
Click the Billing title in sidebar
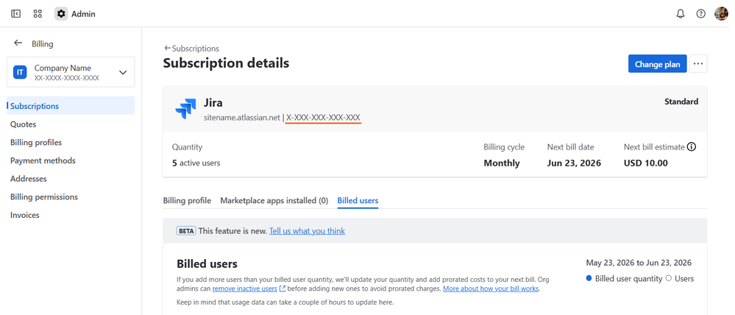coord(42,44)
